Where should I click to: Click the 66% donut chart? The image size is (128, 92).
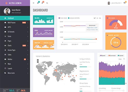pos(116,42)
